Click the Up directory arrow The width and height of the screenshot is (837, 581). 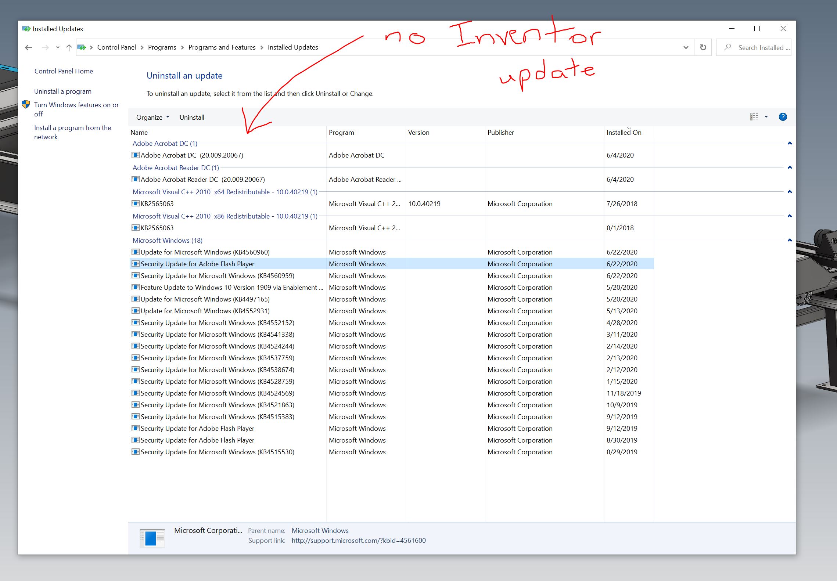[69, 47]
